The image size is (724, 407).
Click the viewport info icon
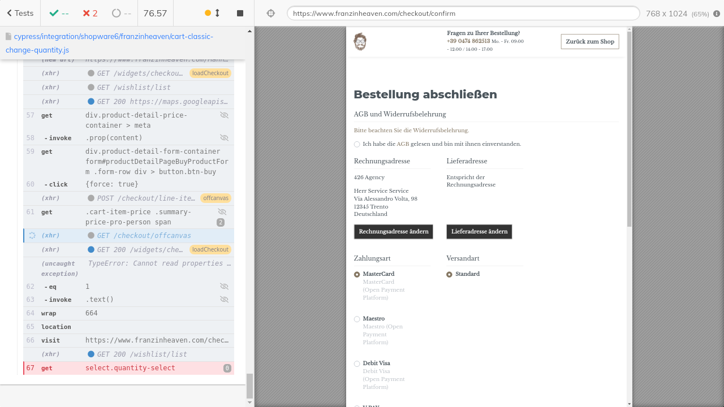tap(717, 14)
